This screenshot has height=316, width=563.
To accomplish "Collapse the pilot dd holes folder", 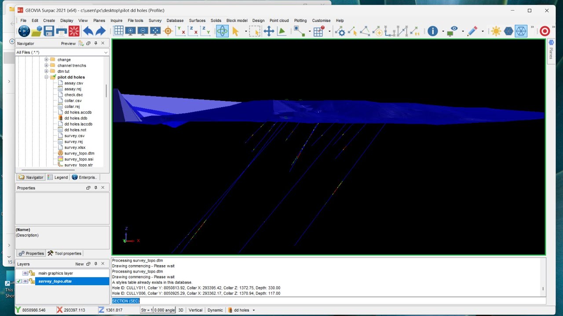I will 46,77.
